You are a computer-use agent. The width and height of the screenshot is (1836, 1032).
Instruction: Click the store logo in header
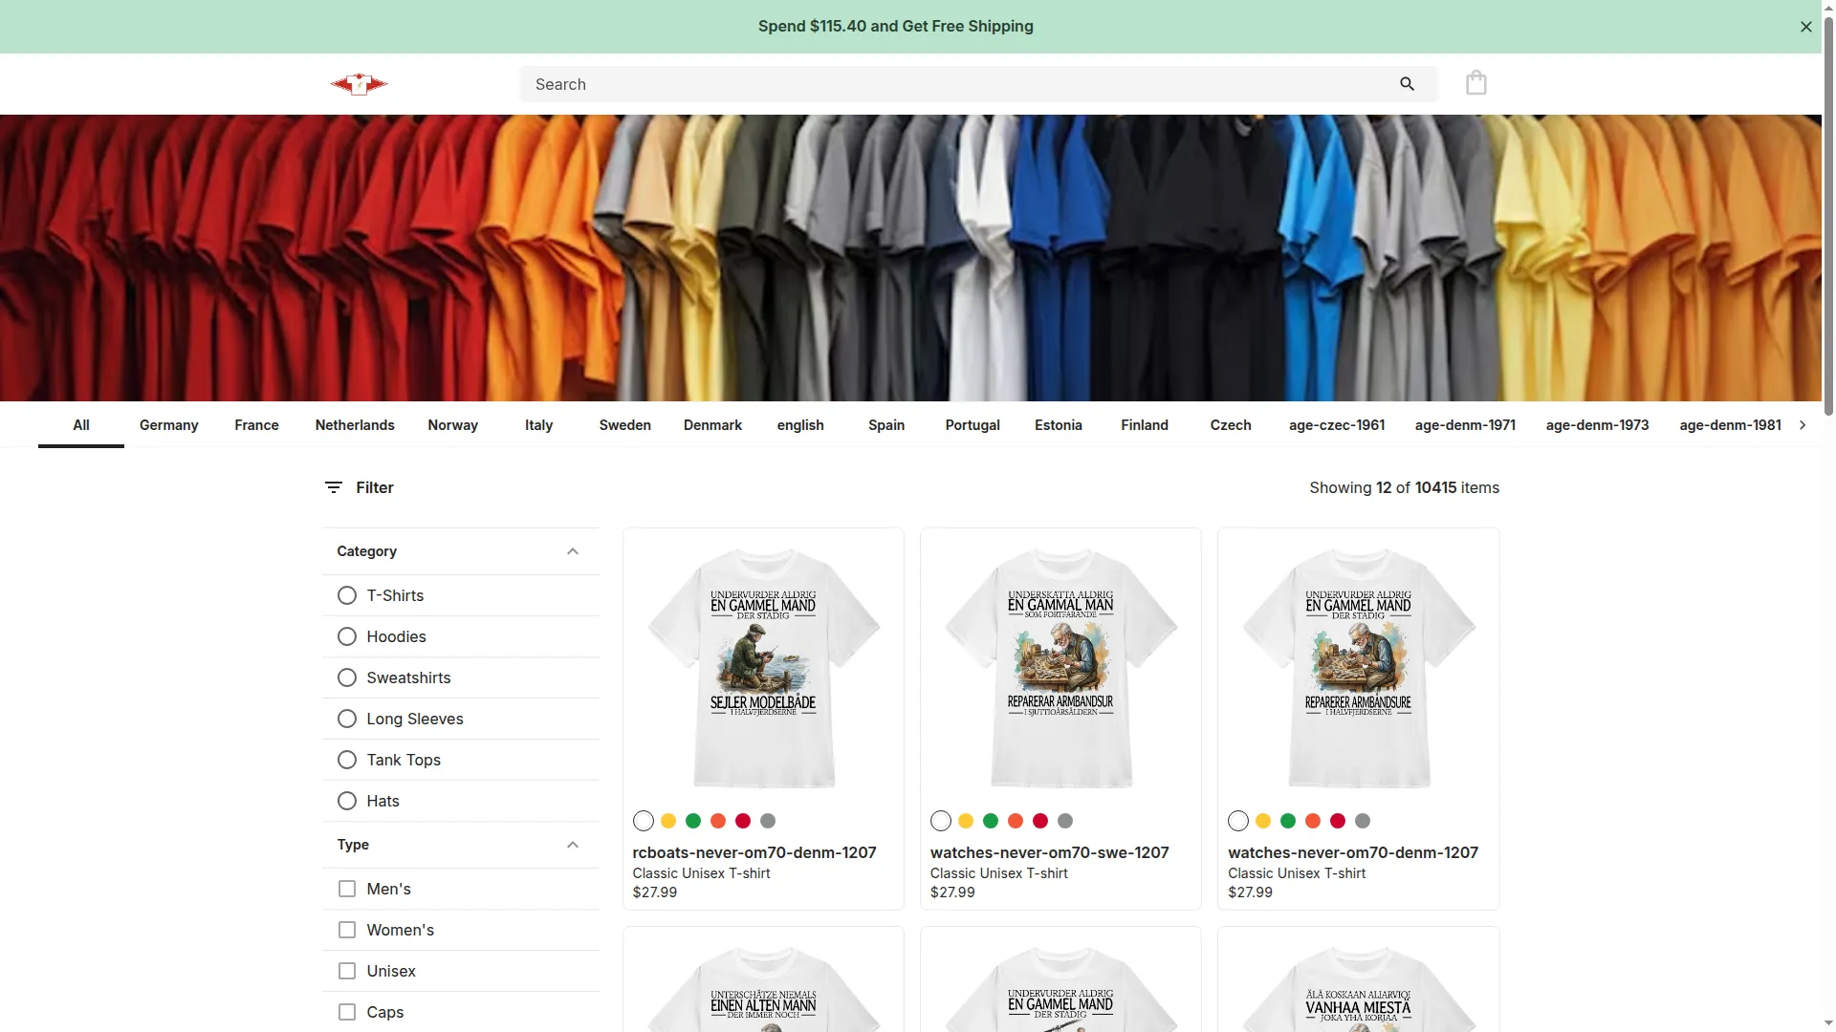[359, 84]
